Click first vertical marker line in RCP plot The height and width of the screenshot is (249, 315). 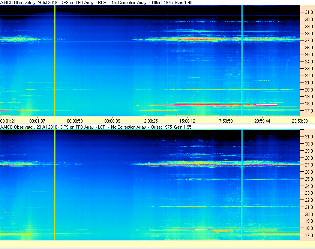click(x=55, y=60)
